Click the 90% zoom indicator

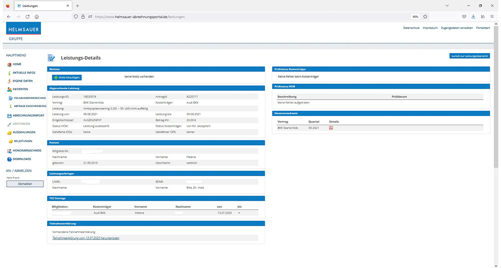pos(415,16)
